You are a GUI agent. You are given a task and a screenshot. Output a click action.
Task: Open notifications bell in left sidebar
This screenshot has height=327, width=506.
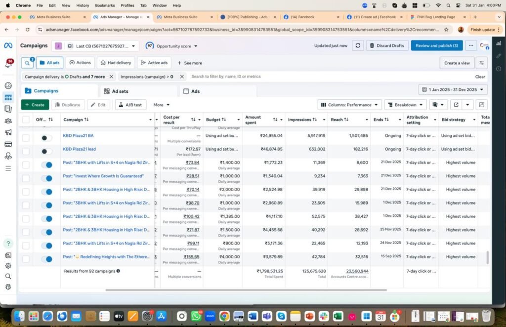pyautogui.click(x=8, y=64)
